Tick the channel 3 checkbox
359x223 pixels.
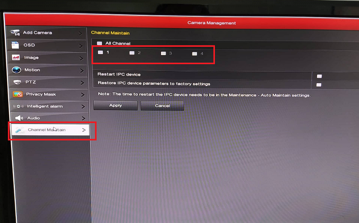(163, 54)
